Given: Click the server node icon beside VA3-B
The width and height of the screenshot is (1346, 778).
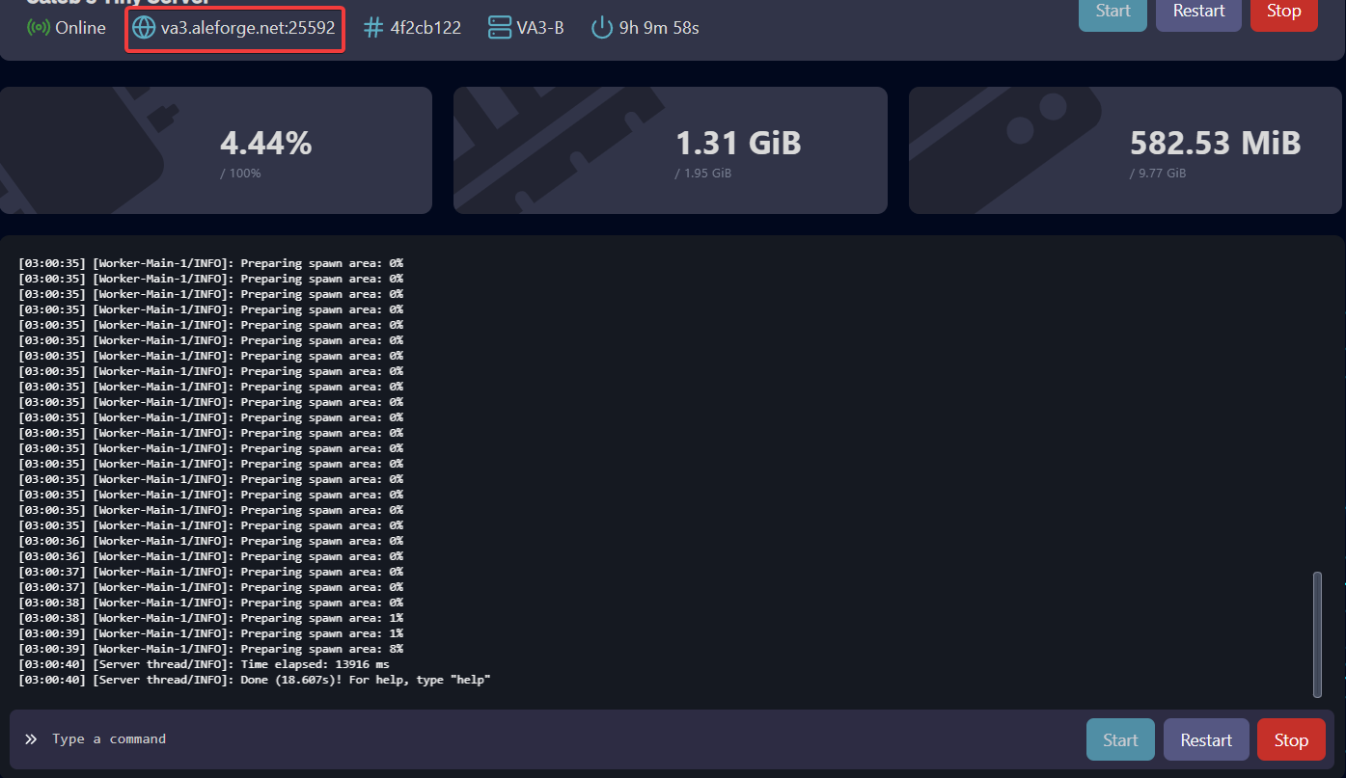Looking at the screenshot, I should pyautogui.click(x=500, y=28).
